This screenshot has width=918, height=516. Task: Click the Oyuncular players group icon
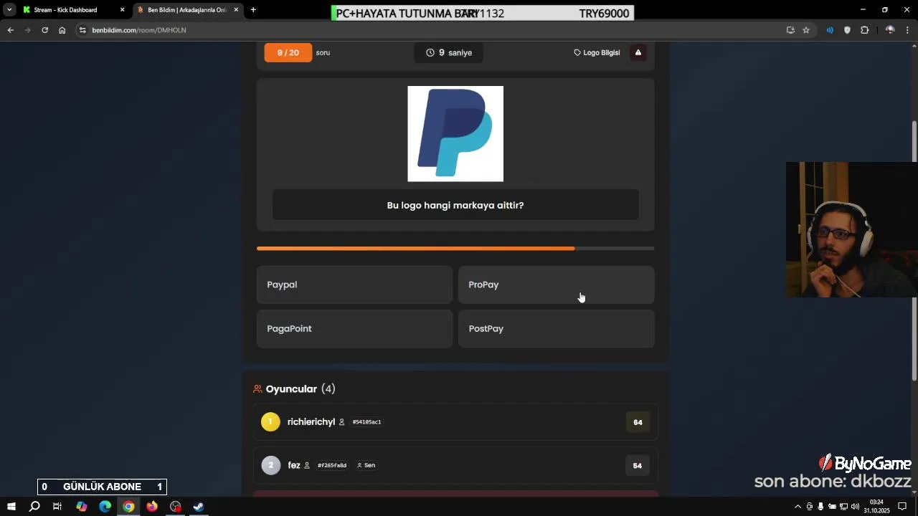(257, 389)
